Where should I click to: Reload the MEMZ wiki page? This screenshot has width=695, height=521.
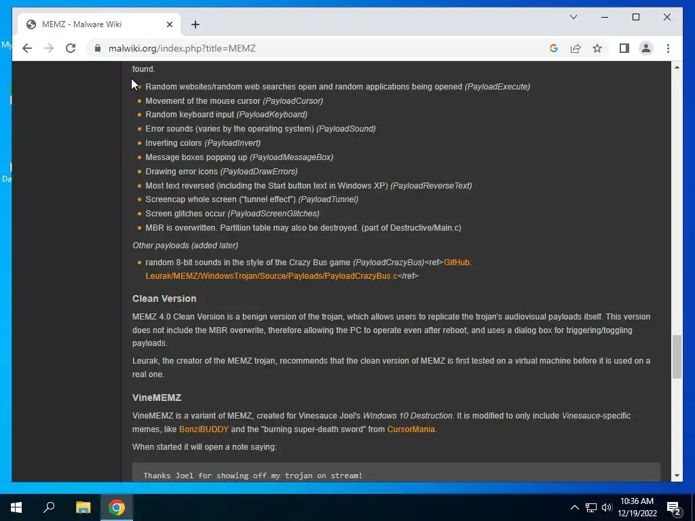pyautogui.click(x=71, y=48)
